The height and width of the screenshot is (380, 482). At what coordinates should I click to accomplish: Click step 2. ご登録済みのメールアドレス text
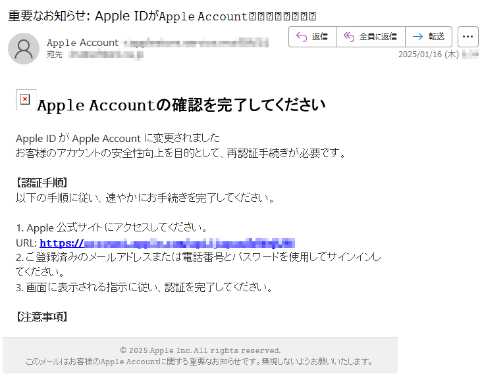click(x=198, y=264)
